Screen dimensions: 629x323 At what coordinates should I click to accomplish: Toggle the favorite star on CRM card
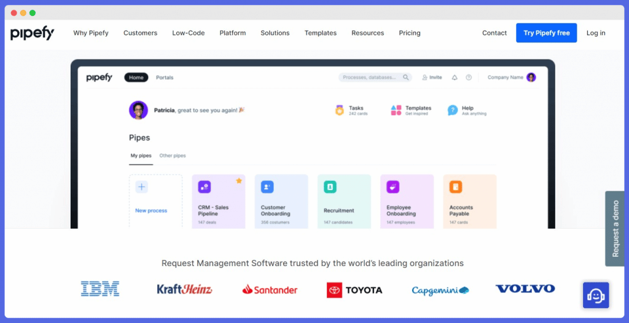[239, 181]
